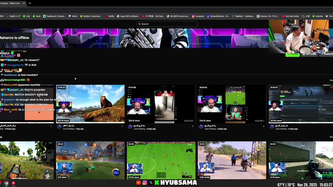This screenshot has height=187, width=333.
Task: Switch to the Clips tab
Action: click(17, 71)
